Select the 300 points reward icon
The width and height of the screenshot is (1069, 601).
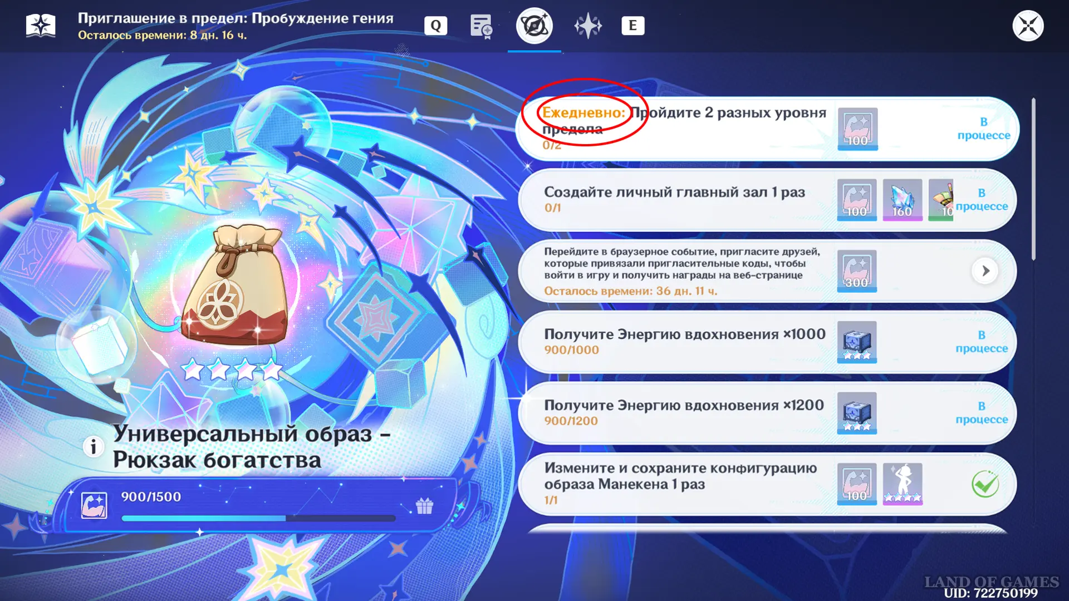857,271
